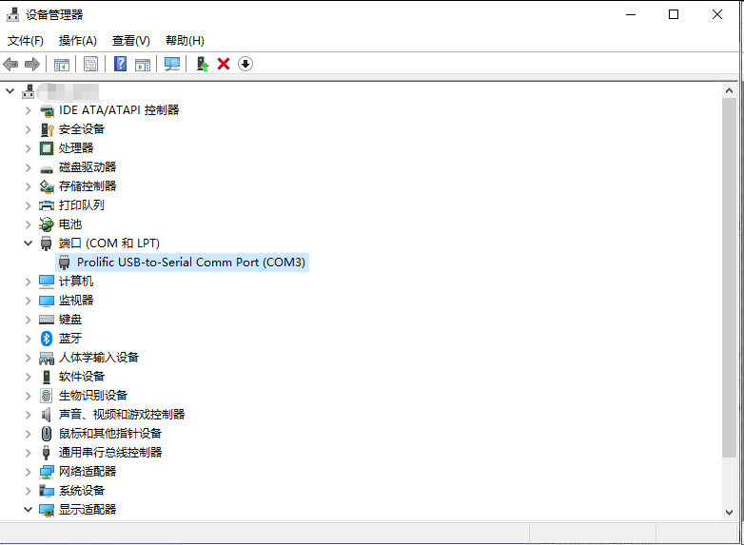Click the Forward arrow toolbar icon

[x=32, y=64]
